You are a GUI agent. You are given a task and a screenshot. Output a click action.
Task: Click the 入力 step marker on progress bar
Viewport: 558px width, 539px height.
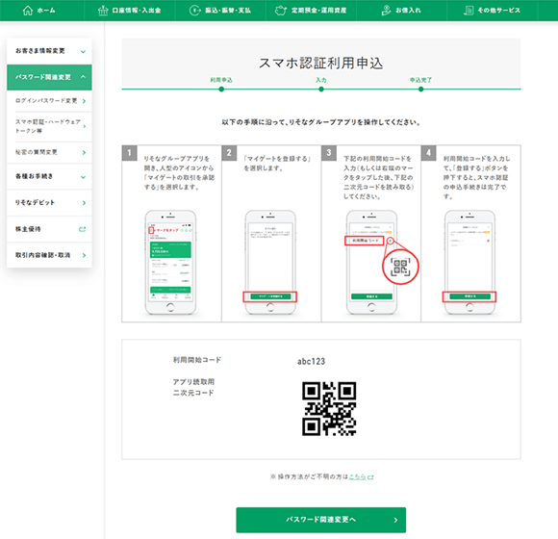click(321, 89)
